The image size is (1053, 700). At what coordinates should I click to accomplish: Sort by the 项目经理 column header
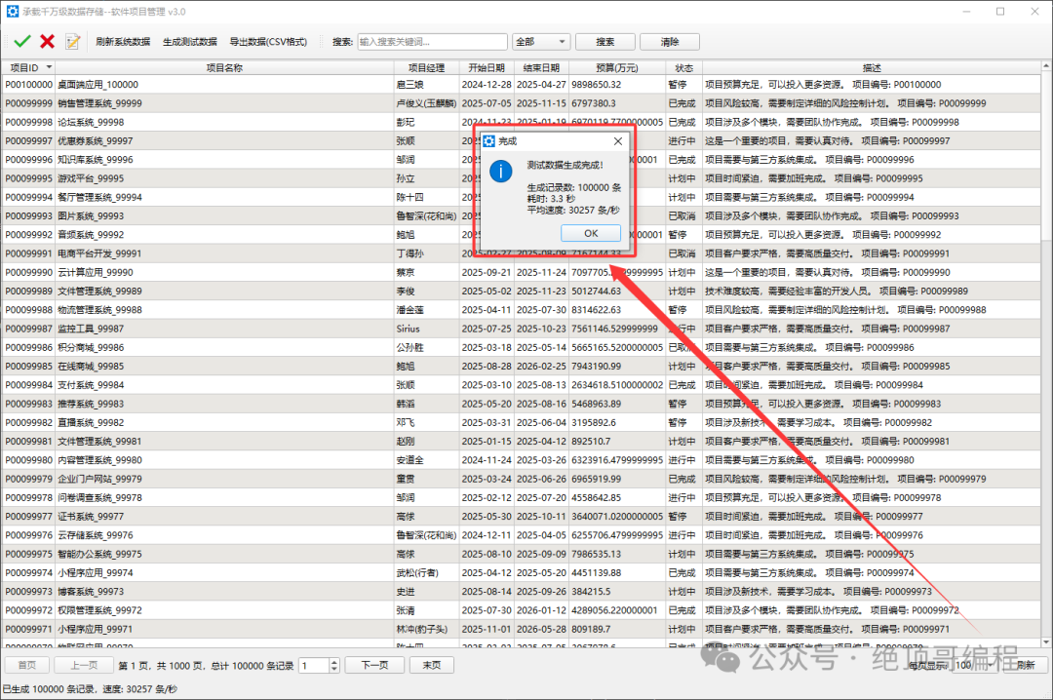click(426, 68)
